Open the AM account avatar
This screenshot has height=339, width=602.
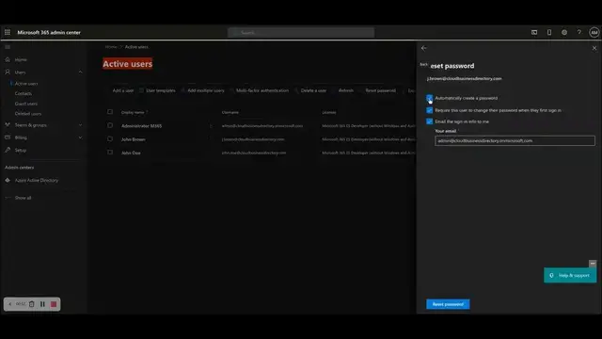click(x=594, y=32)
